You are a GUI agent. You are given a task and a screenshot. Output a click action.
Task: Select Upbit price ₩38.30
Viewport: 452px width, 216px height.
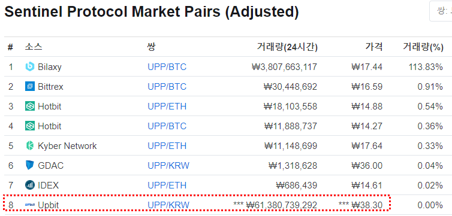pos(367,205)
